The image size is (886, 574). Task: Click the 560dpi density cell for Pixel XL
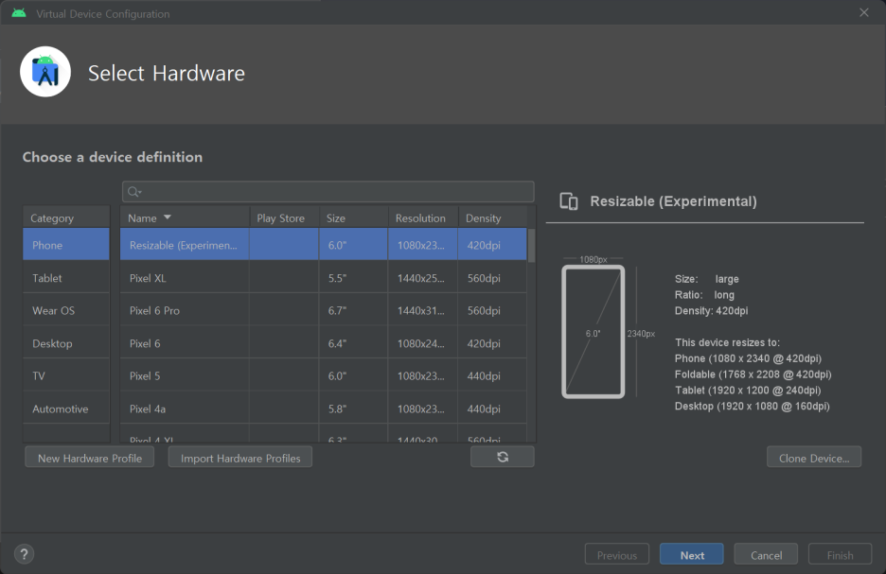coord(493,278)
